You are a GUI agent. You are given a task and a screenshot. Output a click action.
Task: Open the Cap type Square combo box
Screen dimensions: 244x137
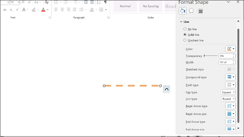click(228, 92)
